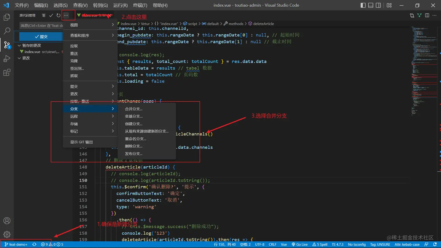This screenshot has height=248, width=441.
Task: Expand the 更改 submenu in the dropdown menu
Action: 90,94
